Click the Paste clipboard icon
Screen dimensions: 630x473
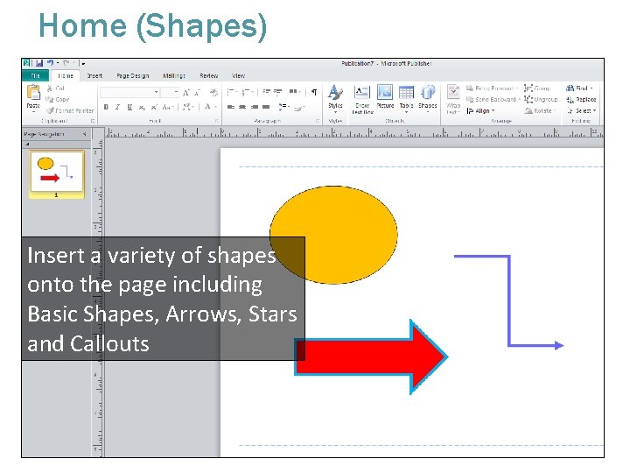point(33,92)
